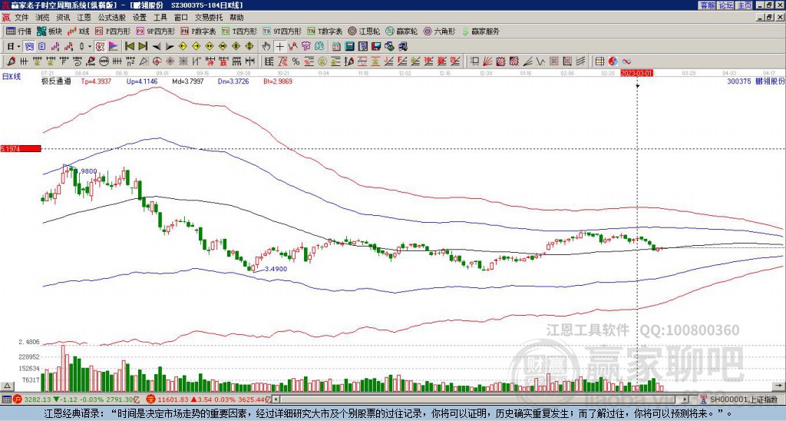Open the 9P四方形 tool
786x421 pixels.
[x=155, y=31]
